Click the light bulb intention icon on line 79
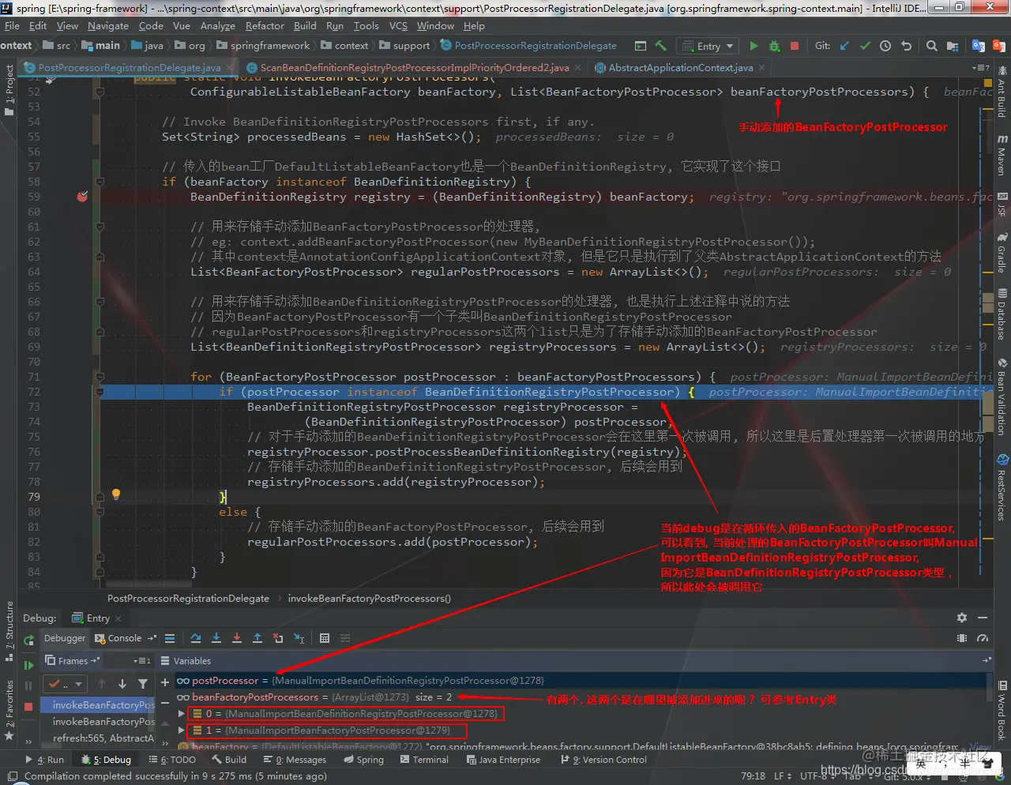Viewport: 1011px width, 785px height. click(116, 495)
